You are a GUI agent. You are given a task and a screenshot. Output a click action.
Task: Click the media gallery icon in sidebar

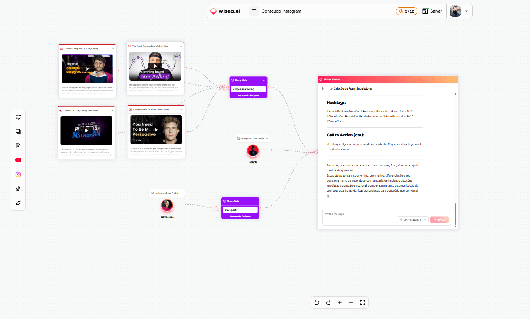tap(18, 131)
